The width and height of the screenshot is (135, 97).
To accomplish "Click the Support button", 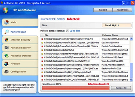I will click(x=103, y=10).
